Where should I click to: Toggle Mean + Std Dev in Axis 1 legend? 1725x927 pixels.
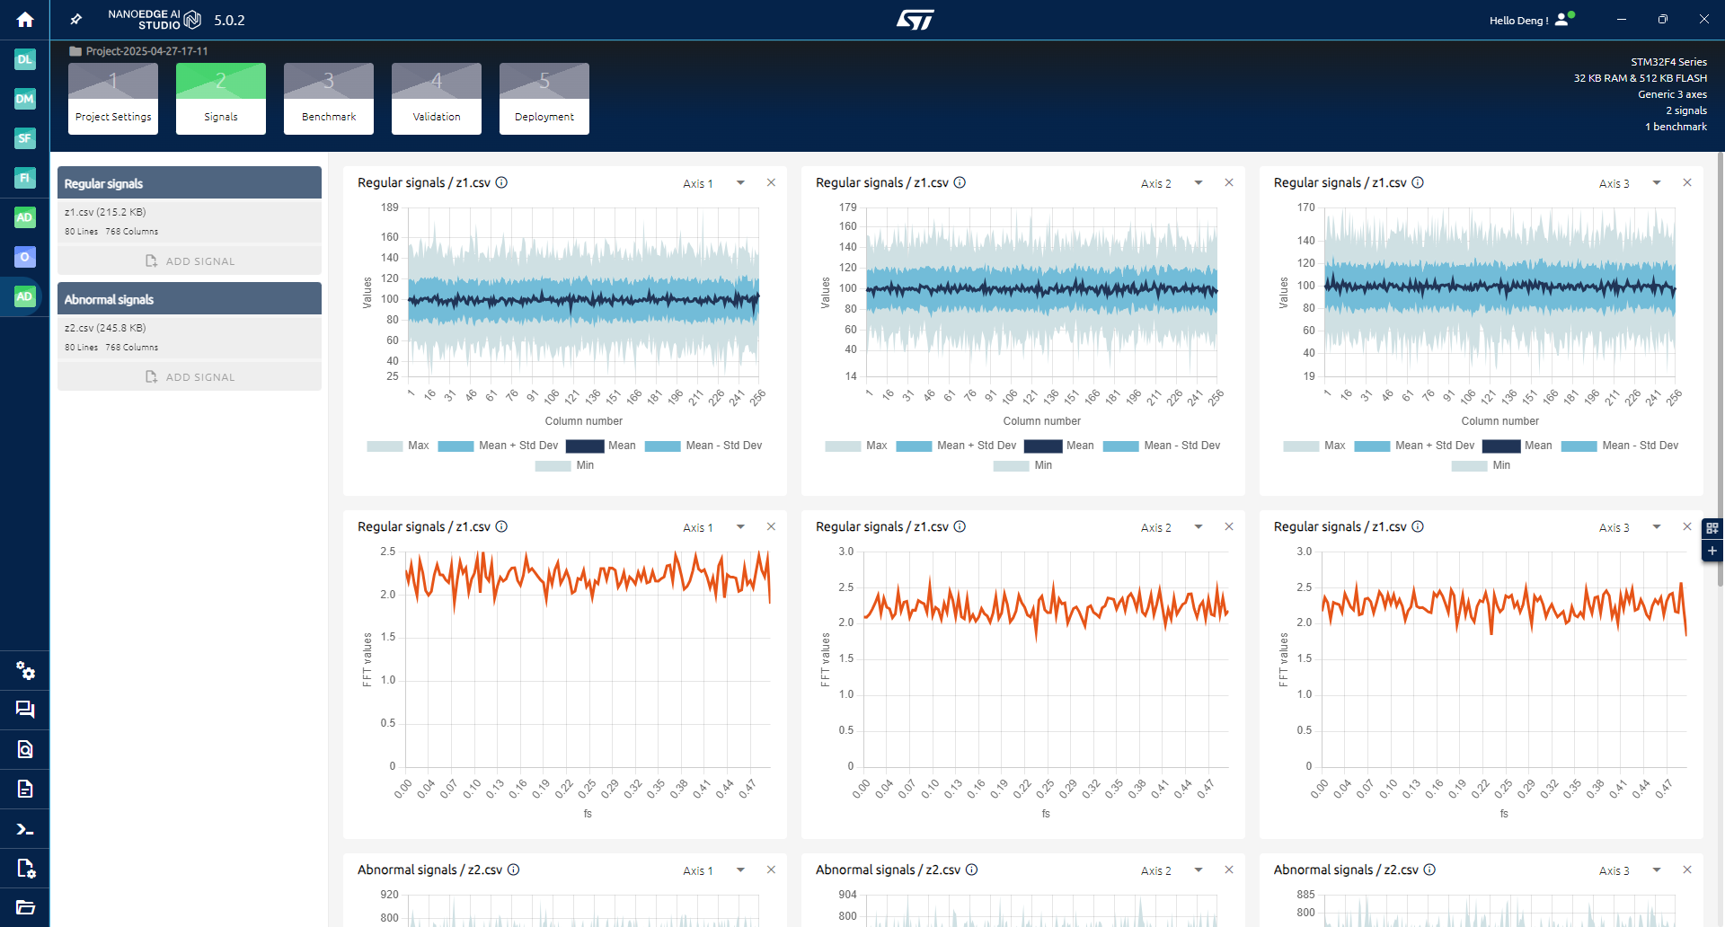pyautogui.click(x=499, y=446)
